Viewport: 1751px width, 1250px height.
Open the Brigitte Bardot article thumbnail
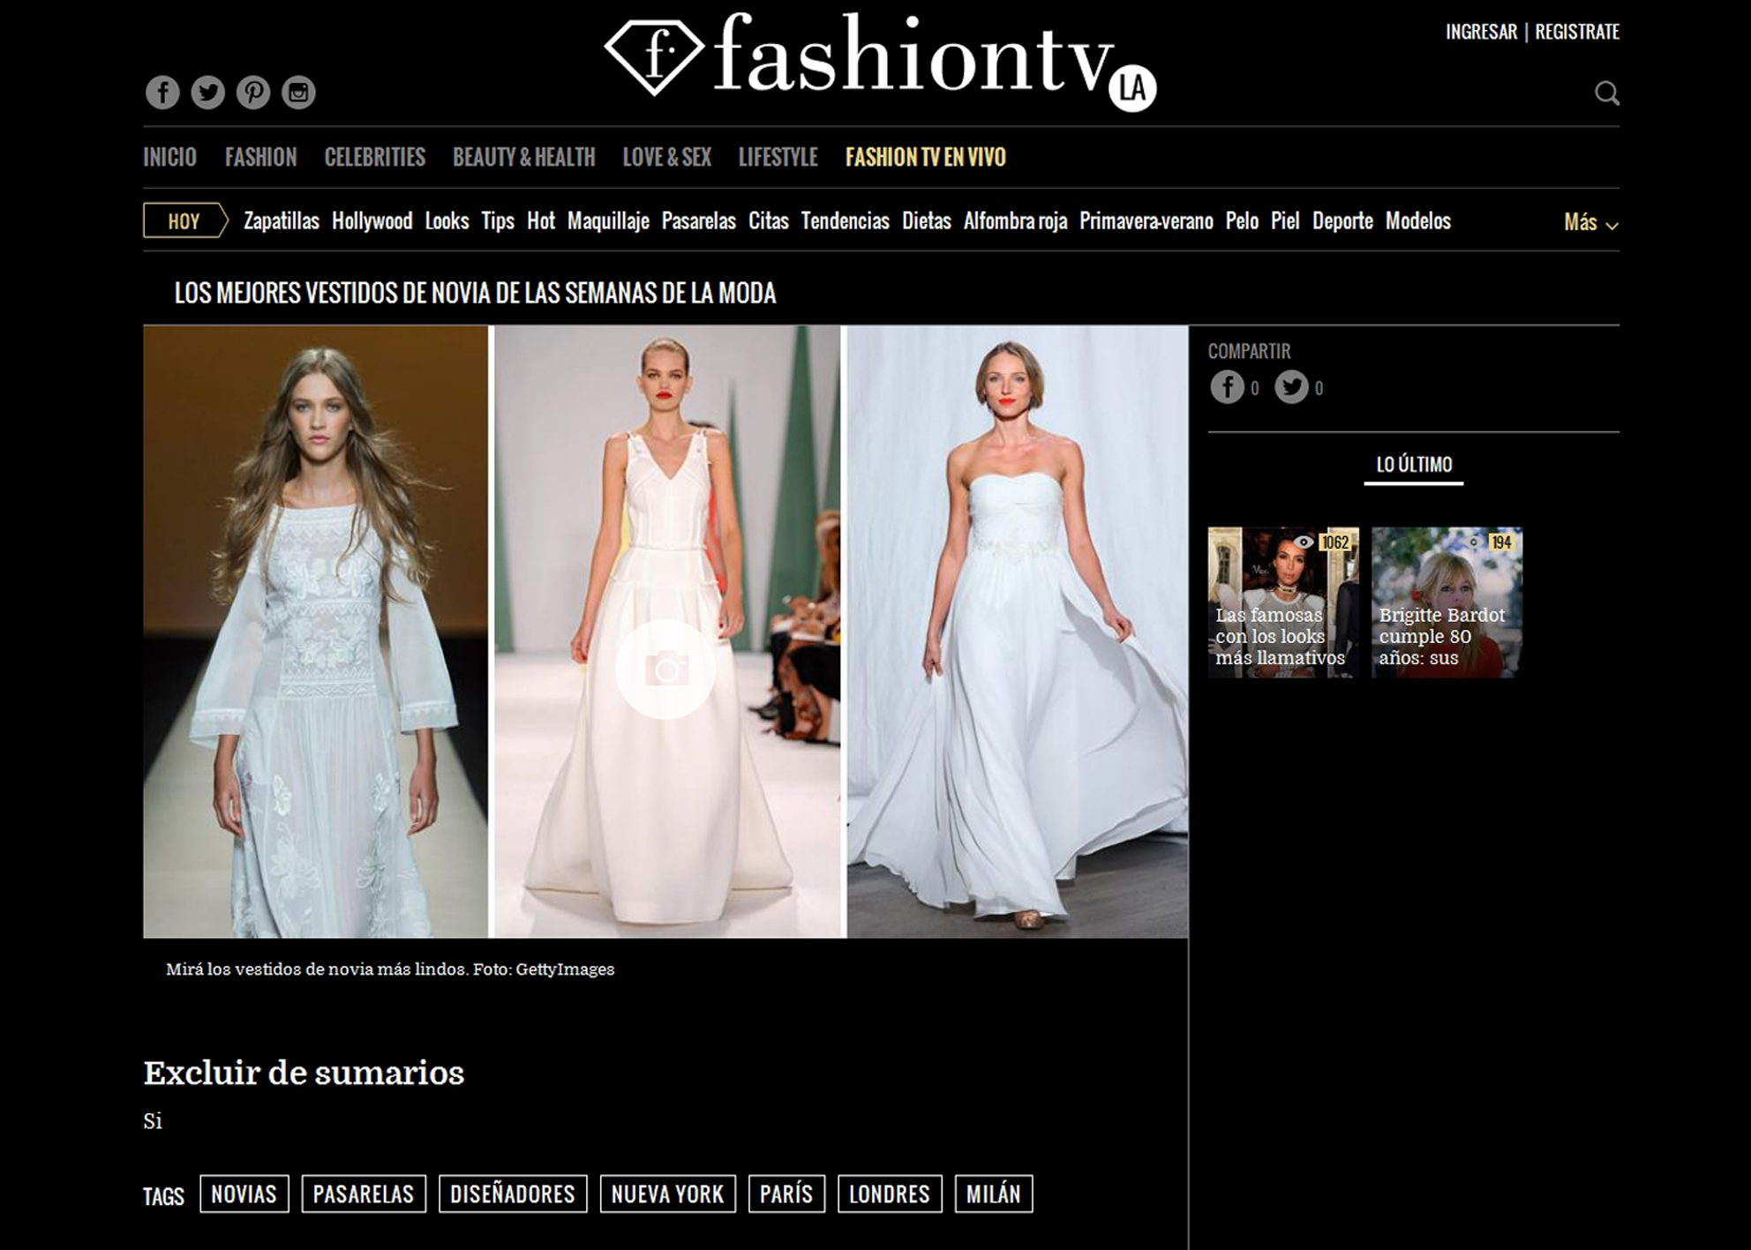[x=1447, y=603]
